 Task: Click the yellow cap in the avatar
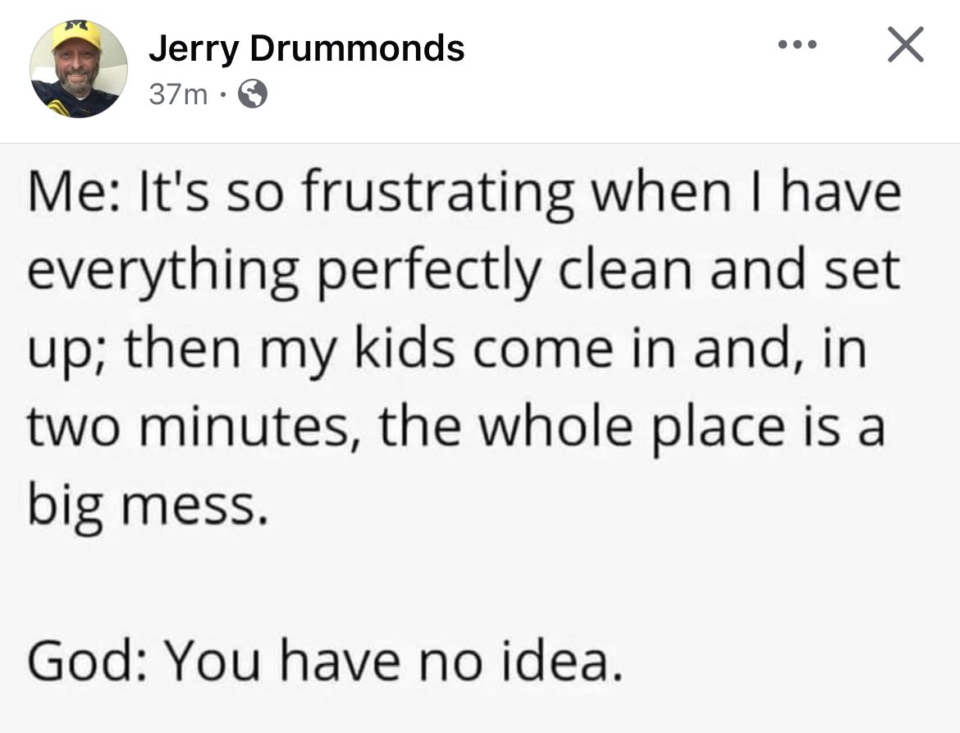(76, 35)
